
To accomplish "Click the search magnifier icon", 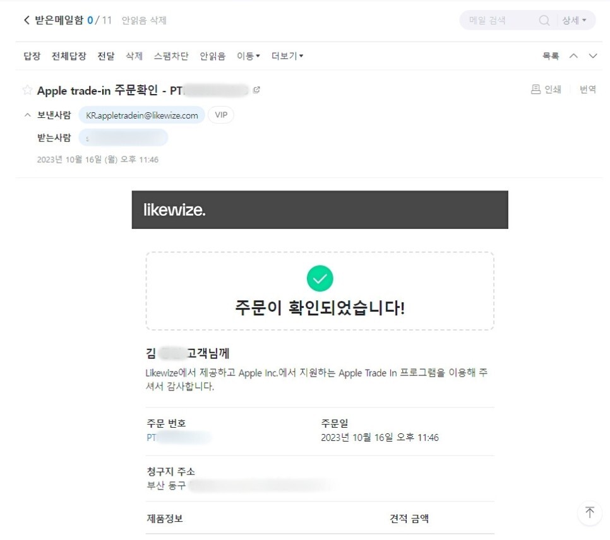I will click(x=544, y=20).
